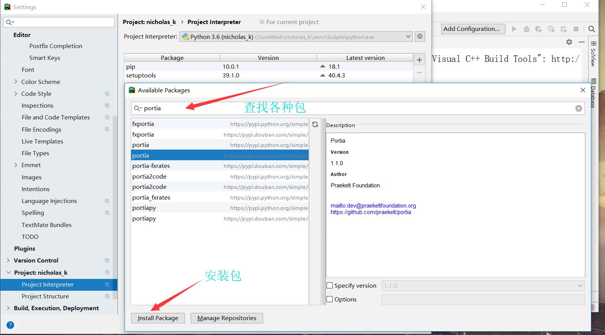
Task: Collapse the Project: nicholas_k node
Action: 8,272
